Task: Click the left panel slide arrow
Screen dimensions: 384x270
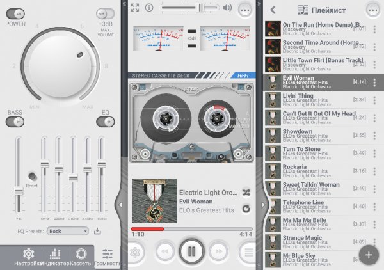Action: tap(120, 205)
